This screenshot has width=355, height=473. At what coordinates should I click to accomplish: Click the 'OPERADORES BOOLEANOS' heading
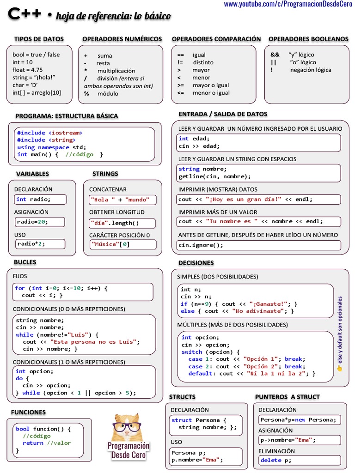(308, 39)
